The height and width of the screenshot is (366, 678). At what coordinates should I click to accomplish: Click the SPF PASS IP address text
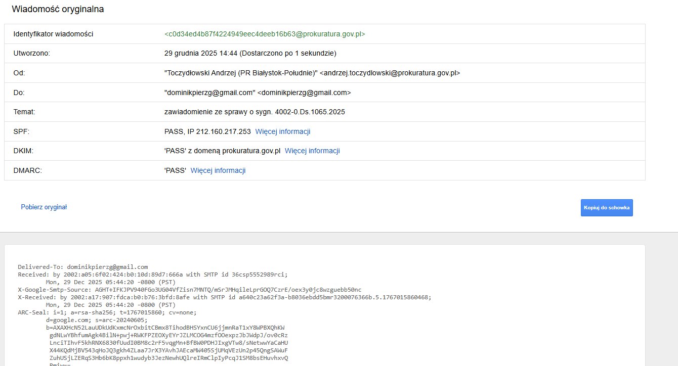tap(207, 131)
